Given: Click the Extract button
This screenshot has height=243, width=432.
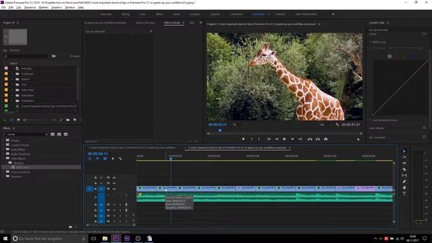Looking at the screenshot, I should 318,139.
